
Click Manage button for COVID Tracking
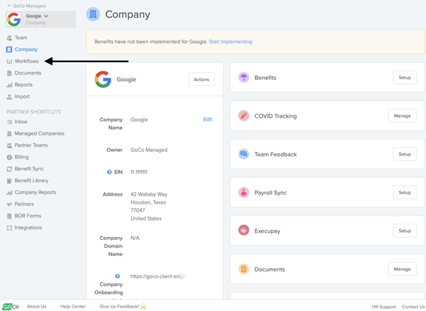click(402, 116)
